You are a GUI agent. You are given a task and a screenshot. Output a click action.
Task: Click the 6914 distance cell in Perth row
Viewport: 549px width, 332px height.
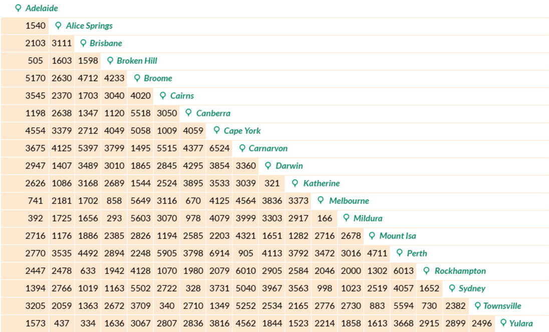[219, 253]
